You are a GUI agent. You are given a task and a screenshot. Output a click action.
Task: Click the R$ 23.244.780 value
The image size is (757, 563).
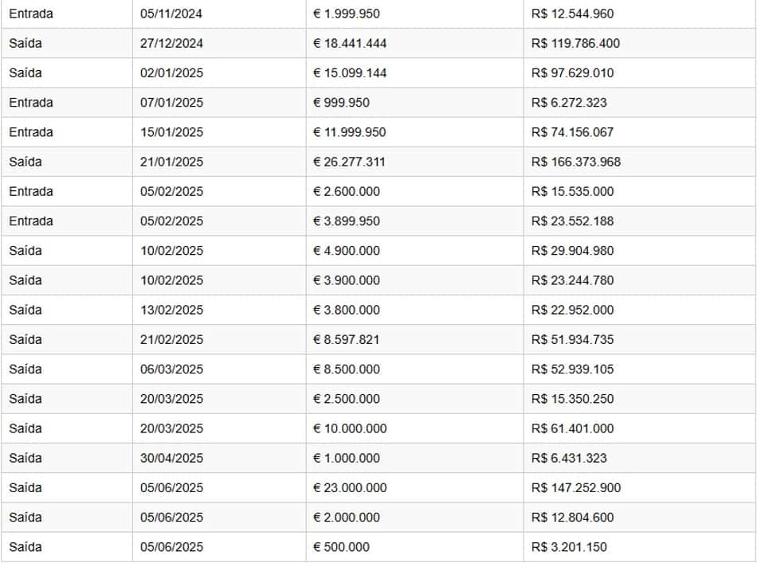[x=572, y=280]
